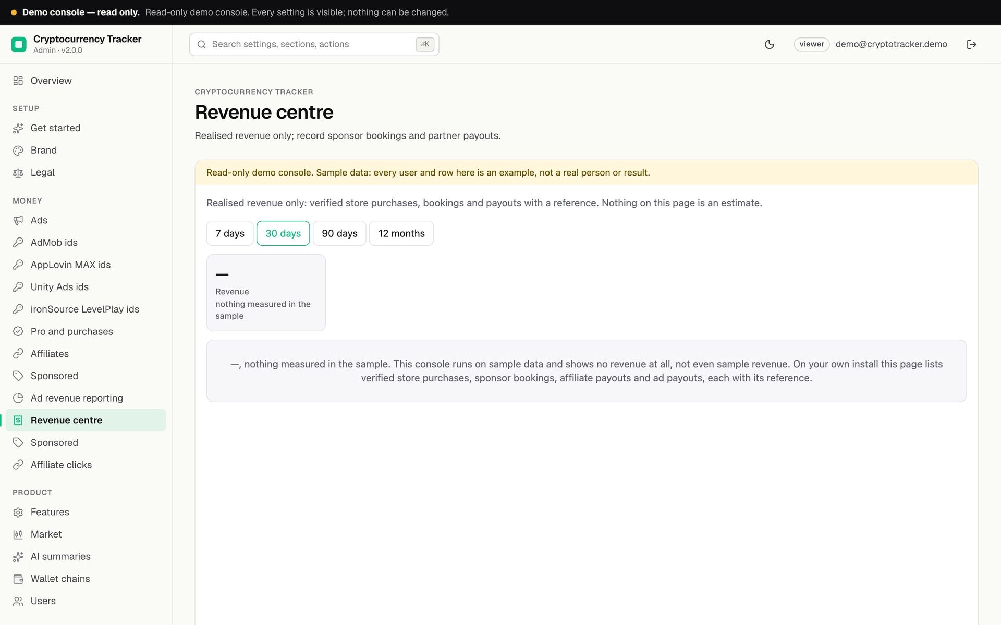Viewport: 1001px width, 625px height.
Task: Click the Overview grid icon
Action: point(18,81)
